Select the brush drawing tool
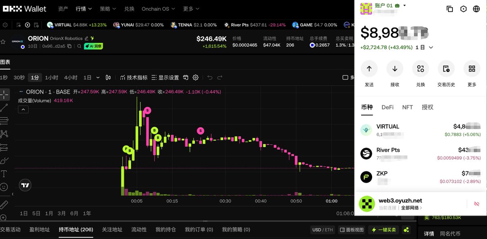 click(x=4, y=160)
